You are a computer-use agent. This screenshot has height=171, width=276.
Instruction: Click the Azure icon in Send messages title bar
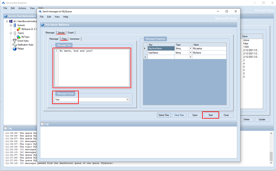(x=40, y=12)
